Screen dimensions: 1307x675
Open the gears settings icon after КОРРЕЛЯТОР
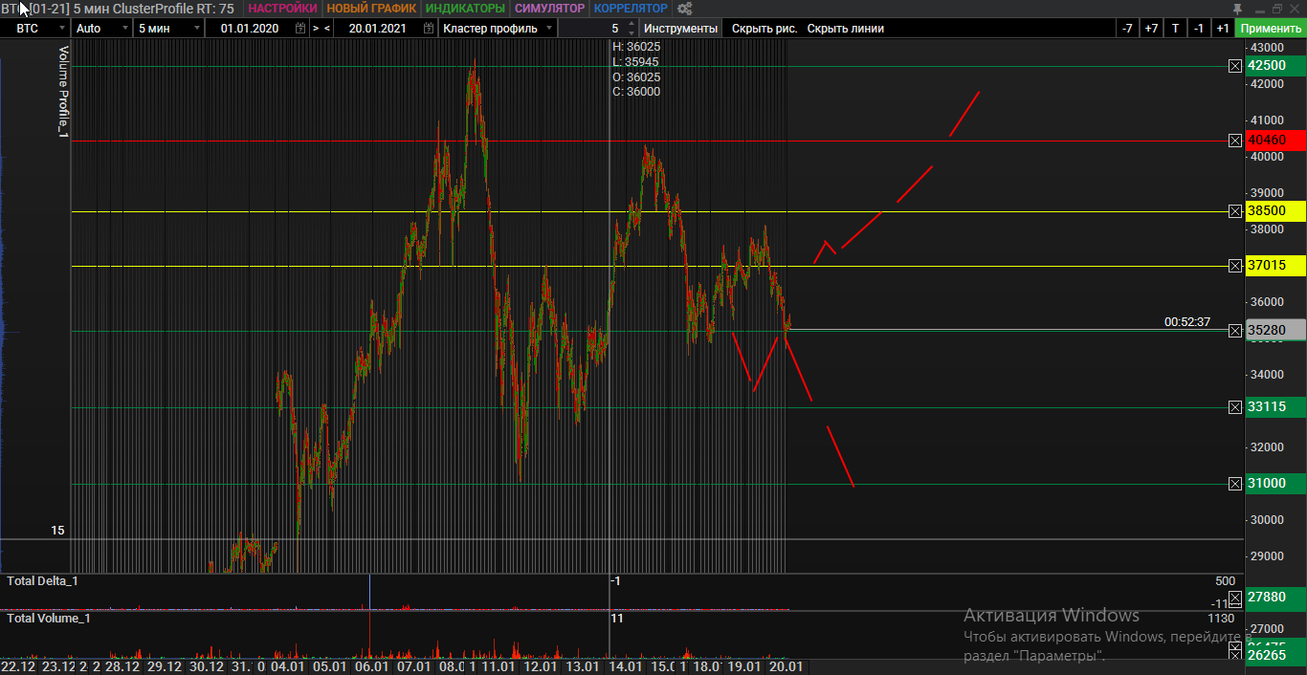[684, 9]
